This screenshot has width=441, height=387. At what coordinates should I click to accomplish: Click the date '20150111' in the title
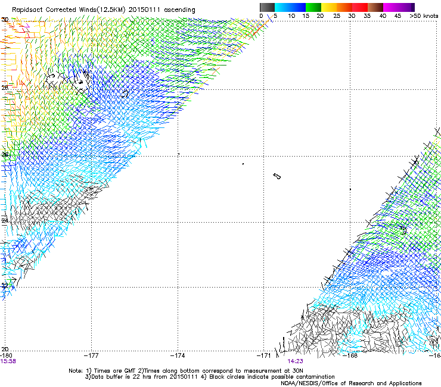144,10
